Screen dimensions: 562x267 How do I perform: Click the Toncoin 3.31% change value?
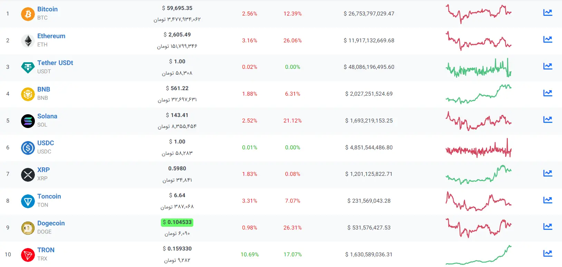pyautogui.click(x=250, y=201)
